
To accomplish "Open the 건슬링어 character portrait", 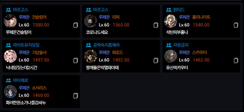I will click(10, 21).
